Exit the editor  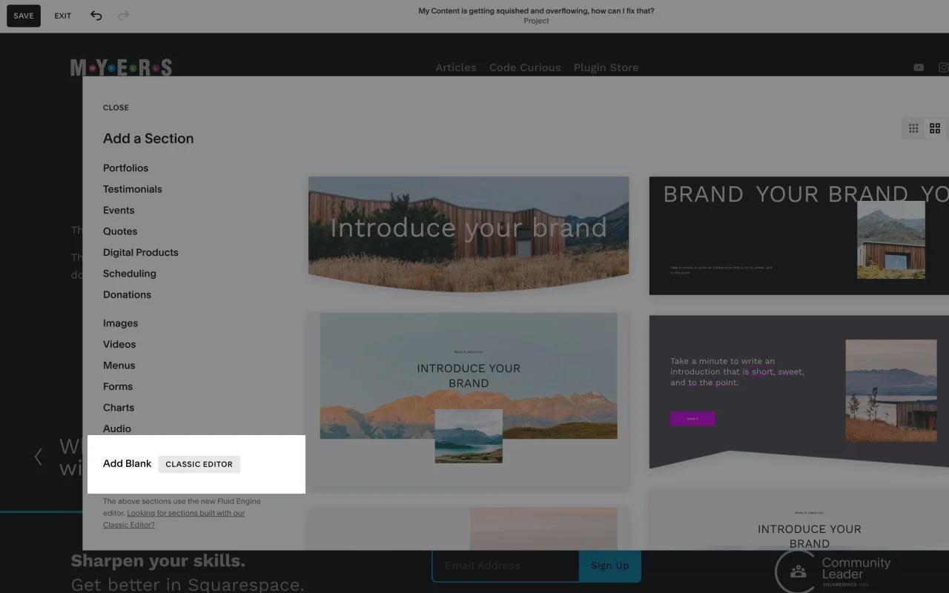click(63, 16)
